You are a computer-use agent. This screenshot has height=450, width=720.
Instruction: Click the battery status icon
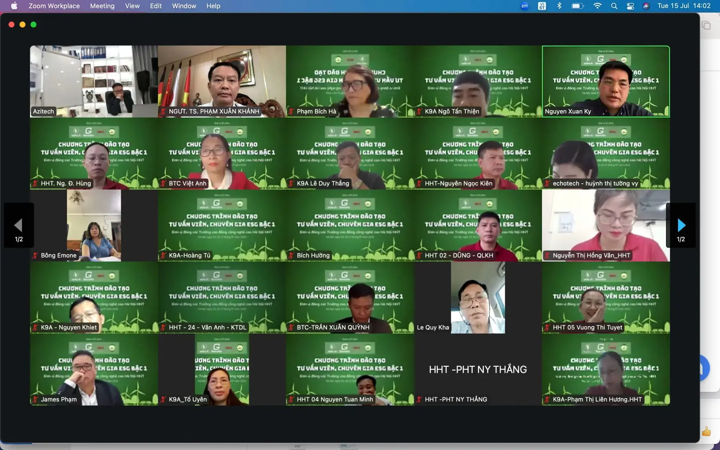(x=577, y=6)
